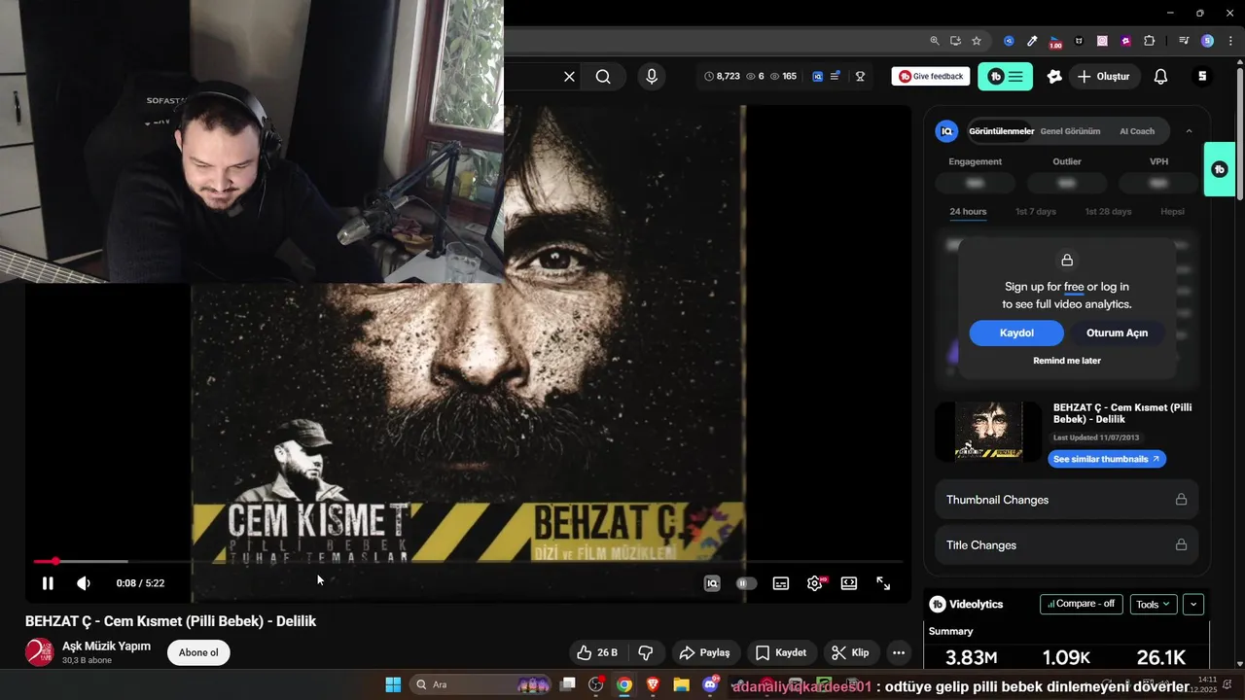Switch to the Genel Görünüm tab

point(1070,131)
